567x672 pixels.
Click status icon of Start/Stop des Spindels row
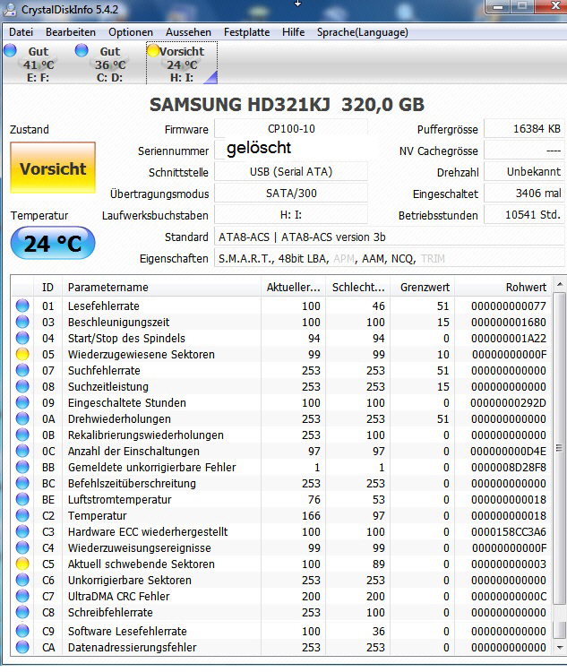pos(22,338)
